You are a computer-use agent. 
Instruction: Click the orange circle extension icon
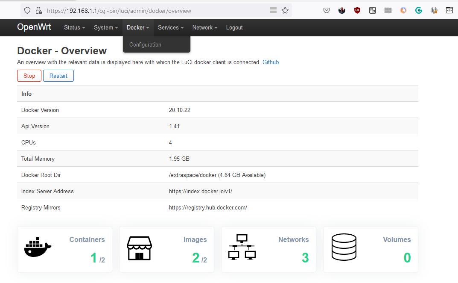point(403,11)
